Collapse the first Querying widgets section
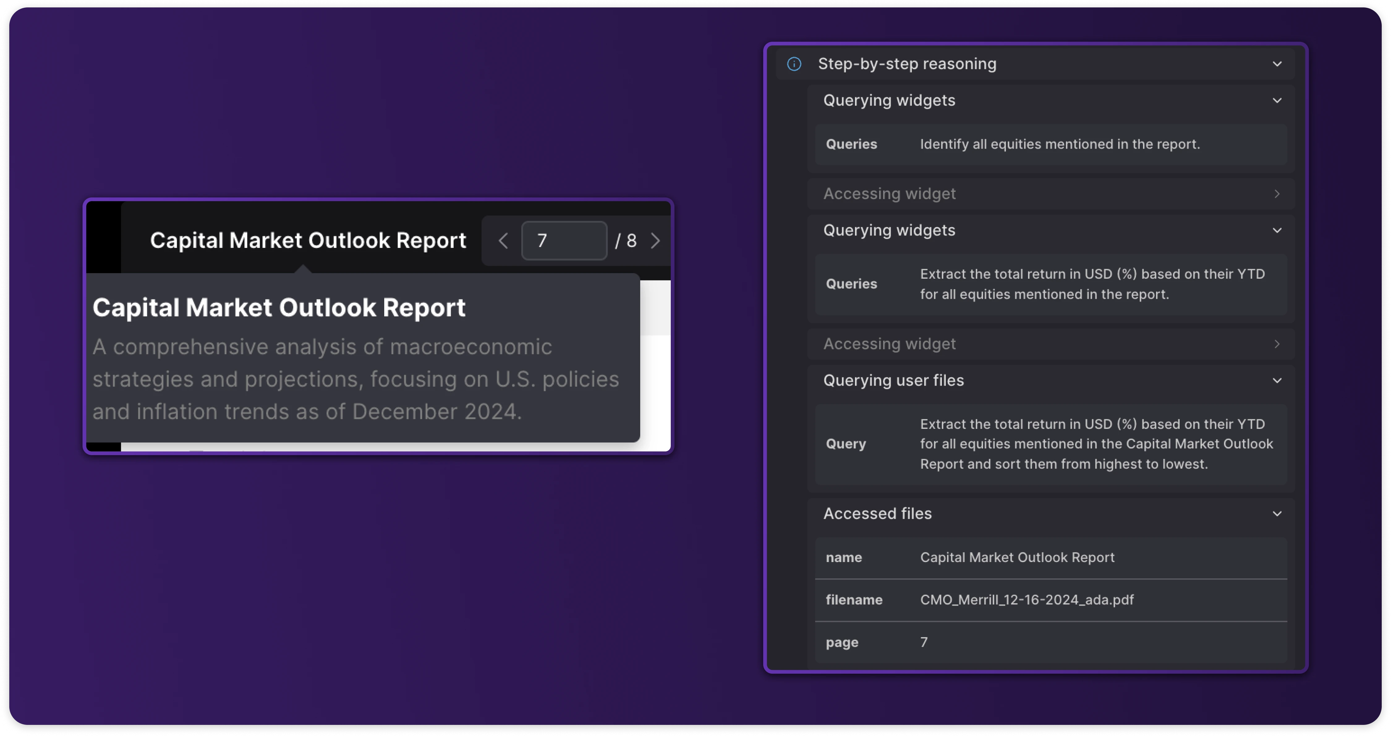Screen dimensions: 1391x736 coord(1277,100)
